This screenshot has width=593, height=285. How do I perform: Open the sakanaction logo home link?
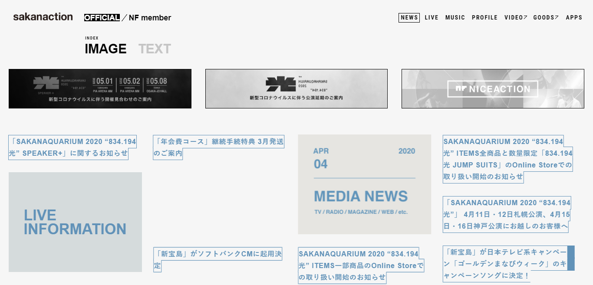click(43, 17)
